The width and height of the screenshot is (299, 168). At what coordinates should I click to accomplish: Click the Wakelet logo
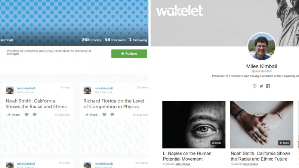(x=180, y=11)
